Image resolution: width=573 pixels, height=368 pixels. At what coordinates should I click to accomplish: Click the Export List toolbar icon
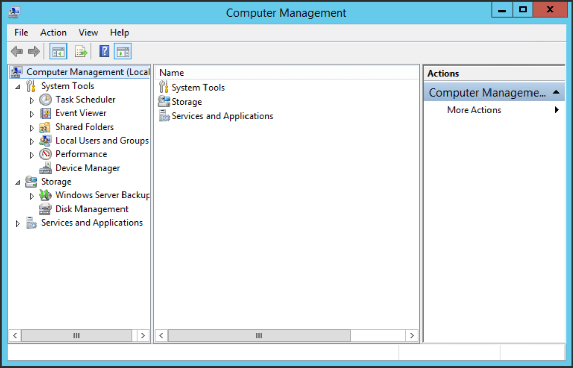tap(80, 51)
